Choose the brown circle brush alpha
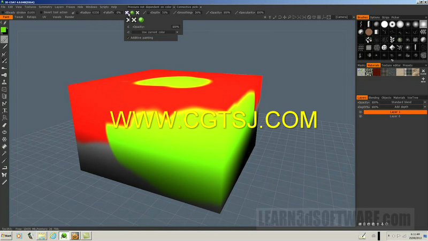This screenshot has width=428, height=241. tap(369, 32)
